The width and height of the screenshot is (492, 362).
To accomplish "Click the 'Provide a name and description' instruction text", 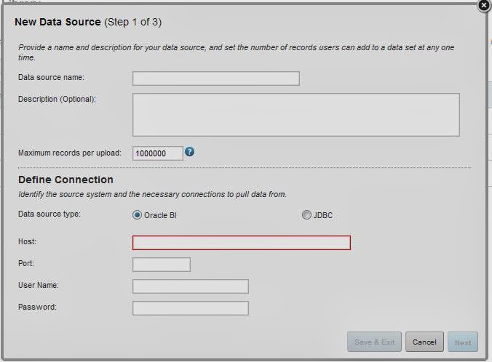I will pos(237,52).
